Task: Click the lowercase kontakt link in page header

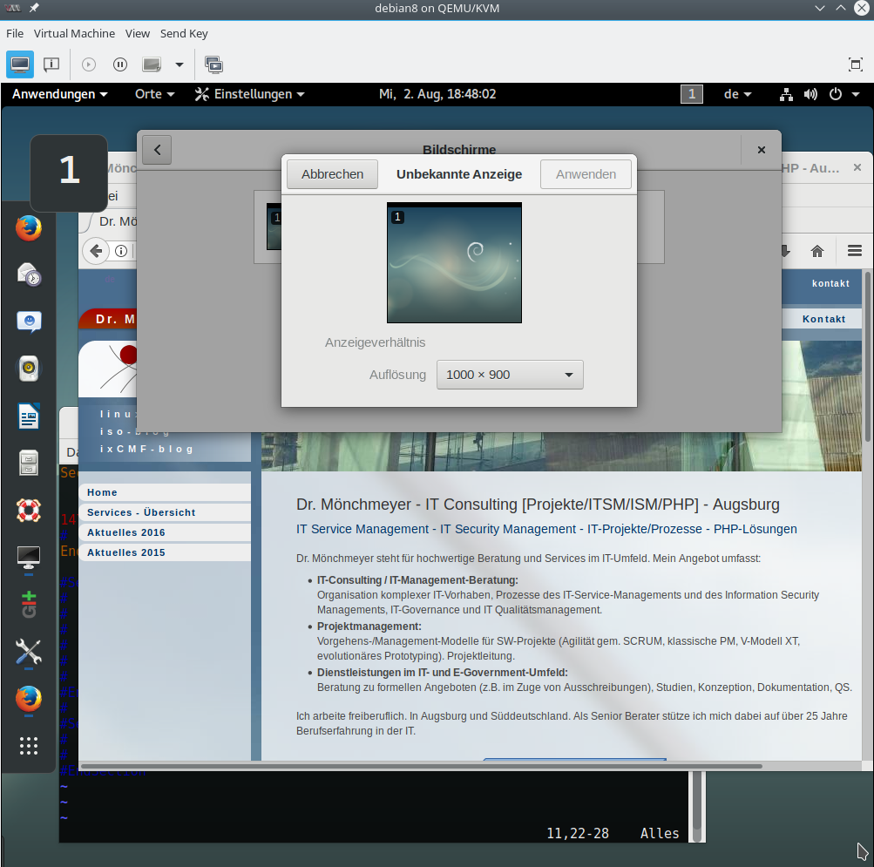Action: coord(830,284)
